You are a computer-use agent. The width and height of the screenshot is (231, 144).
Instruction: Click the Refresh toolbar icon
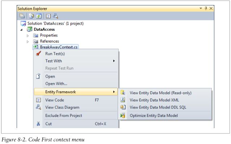pos(39,16)
